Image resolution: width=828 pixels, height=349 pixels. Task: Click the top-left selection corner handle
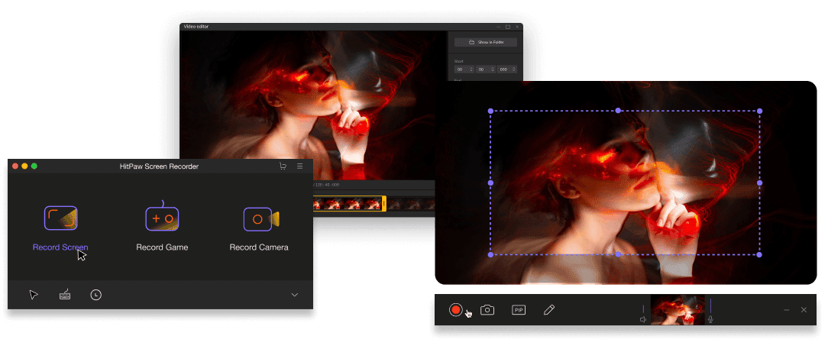point(490,111)
